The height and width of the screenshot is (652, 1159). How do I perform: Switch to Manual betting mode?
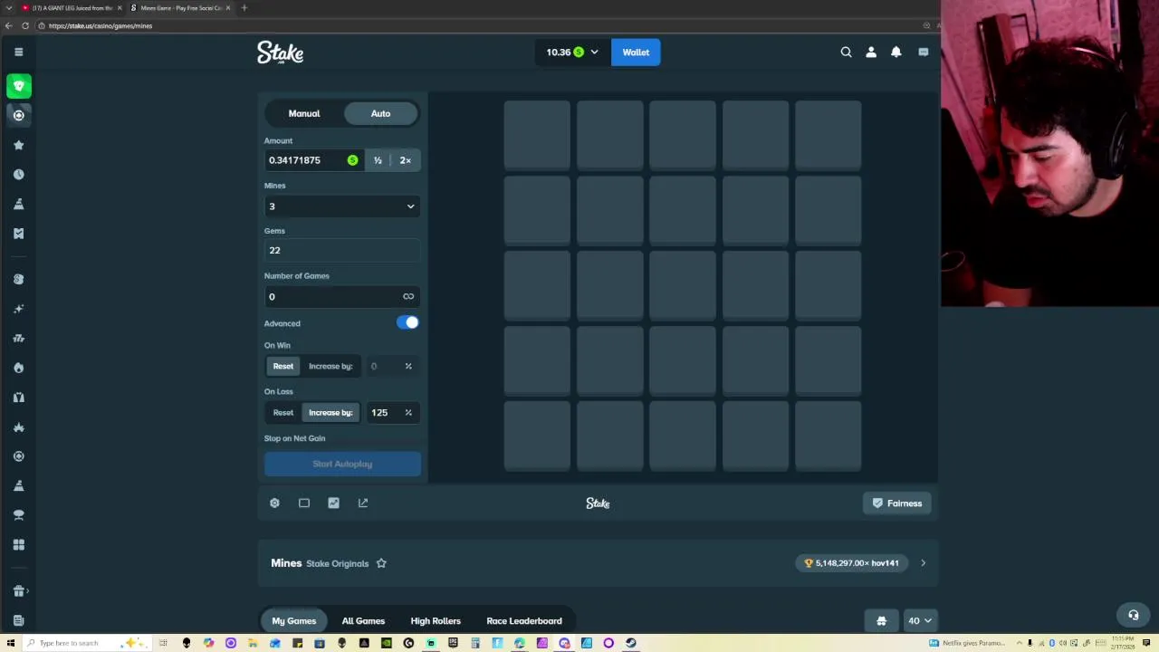[304, 113]
